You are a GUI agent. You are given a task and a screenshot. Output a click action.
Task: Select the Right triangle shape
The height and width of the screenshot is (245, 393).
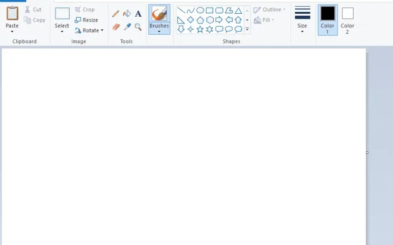click(181, 20)
